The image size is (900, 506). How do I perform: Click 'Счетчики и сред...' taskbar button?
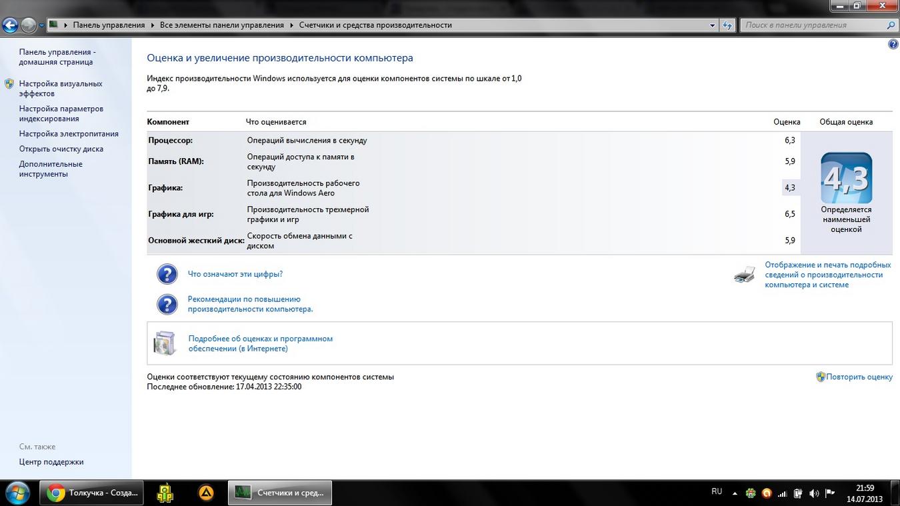(x=280, y=493)
